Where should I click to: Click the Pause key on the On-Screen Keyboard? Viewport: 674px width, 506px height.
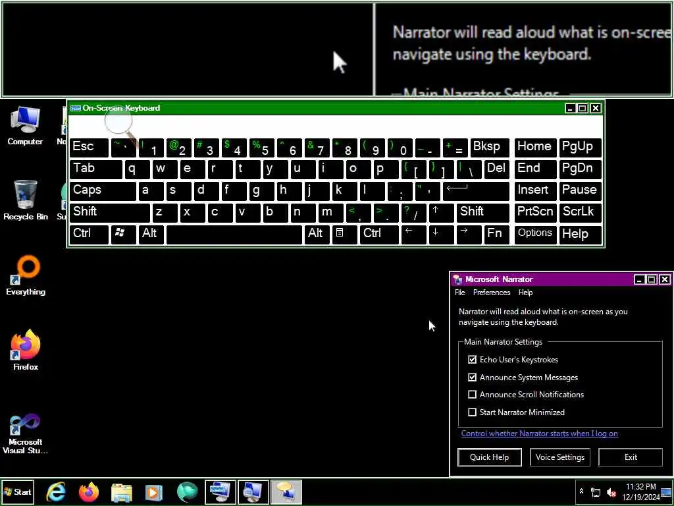click(x=580, y=191)
